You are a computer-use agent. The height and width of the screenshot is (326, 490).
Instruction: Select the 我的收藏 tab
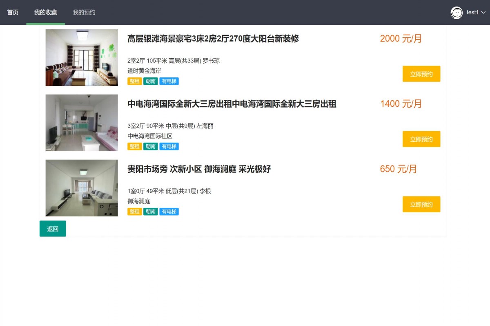(x=45, y=13)
